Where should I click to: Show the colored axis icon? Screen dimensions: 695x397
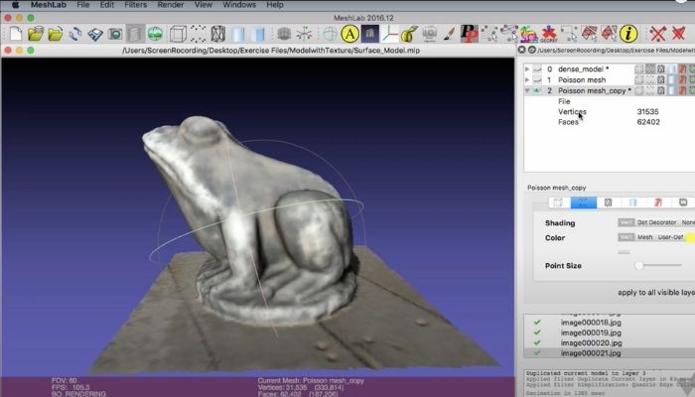390,34
